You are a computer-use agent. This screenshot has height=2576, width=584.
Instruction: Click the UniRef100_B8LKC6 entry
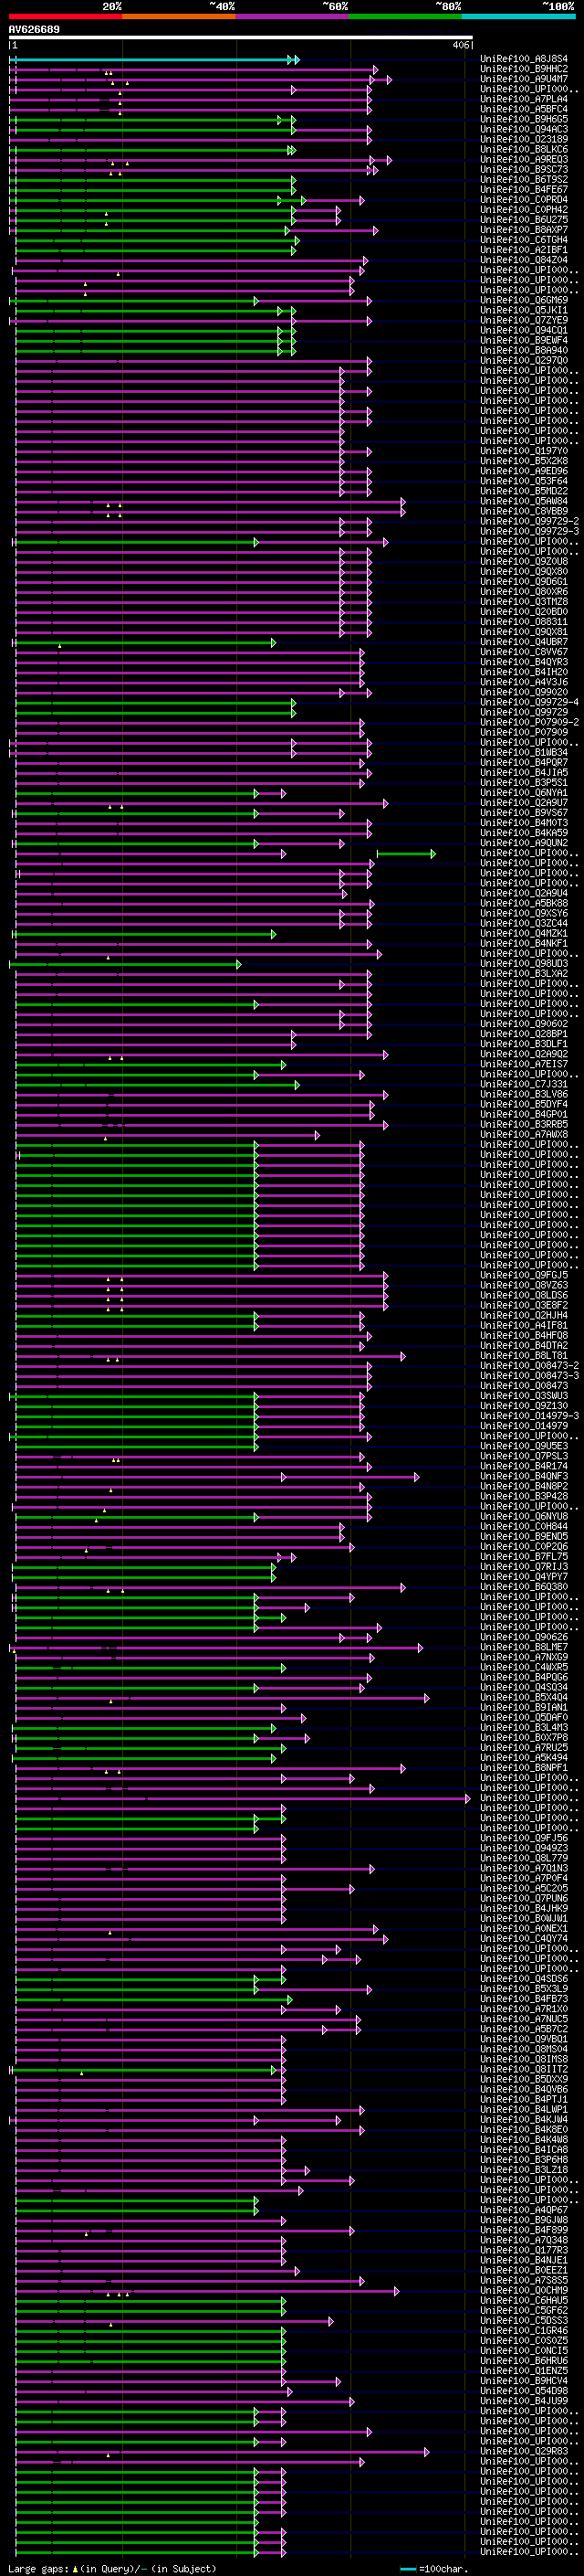click(524, 149)
